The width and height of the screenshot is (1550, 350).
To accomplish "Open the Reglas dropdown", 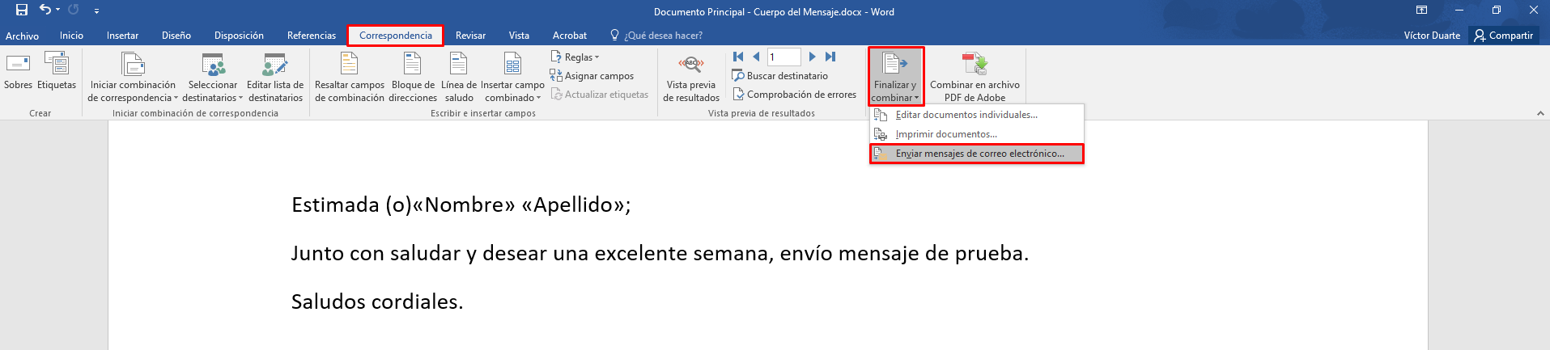I will click(x=575, y=57).
